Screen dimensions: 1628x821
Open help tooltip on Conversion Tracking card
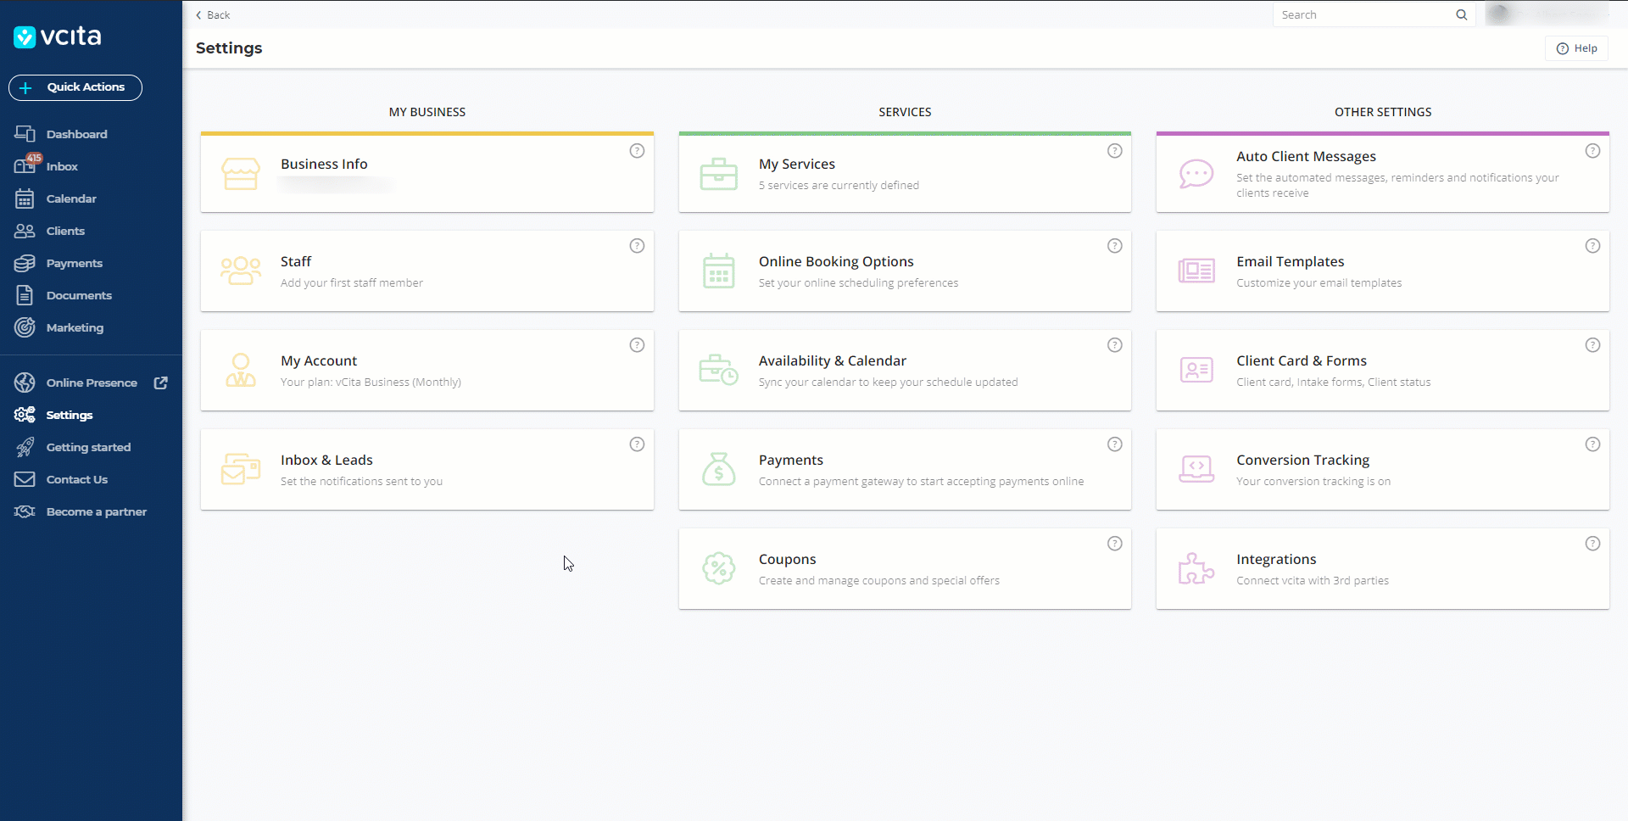pyautogui.click(x=1593, y=444)
